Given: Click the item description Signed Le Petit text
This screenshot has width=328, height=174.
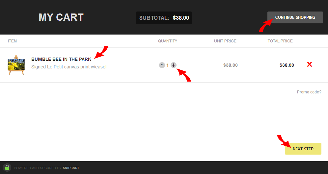Looking at the screenshot, I should tap(69, 67).
